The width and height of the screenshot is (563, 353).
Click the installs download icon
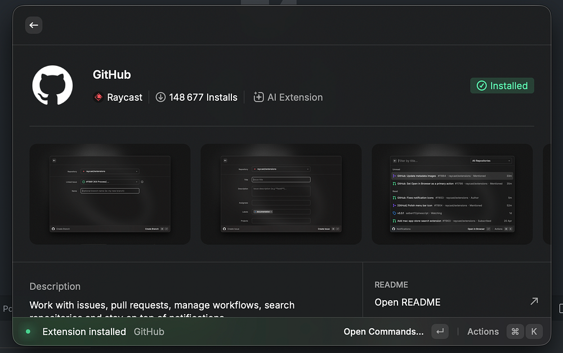(x=160, y=97)
